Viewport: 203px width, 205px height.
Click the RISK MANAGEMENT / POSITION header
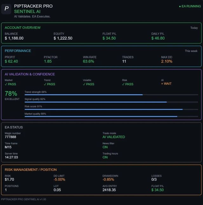coord(31,170)
